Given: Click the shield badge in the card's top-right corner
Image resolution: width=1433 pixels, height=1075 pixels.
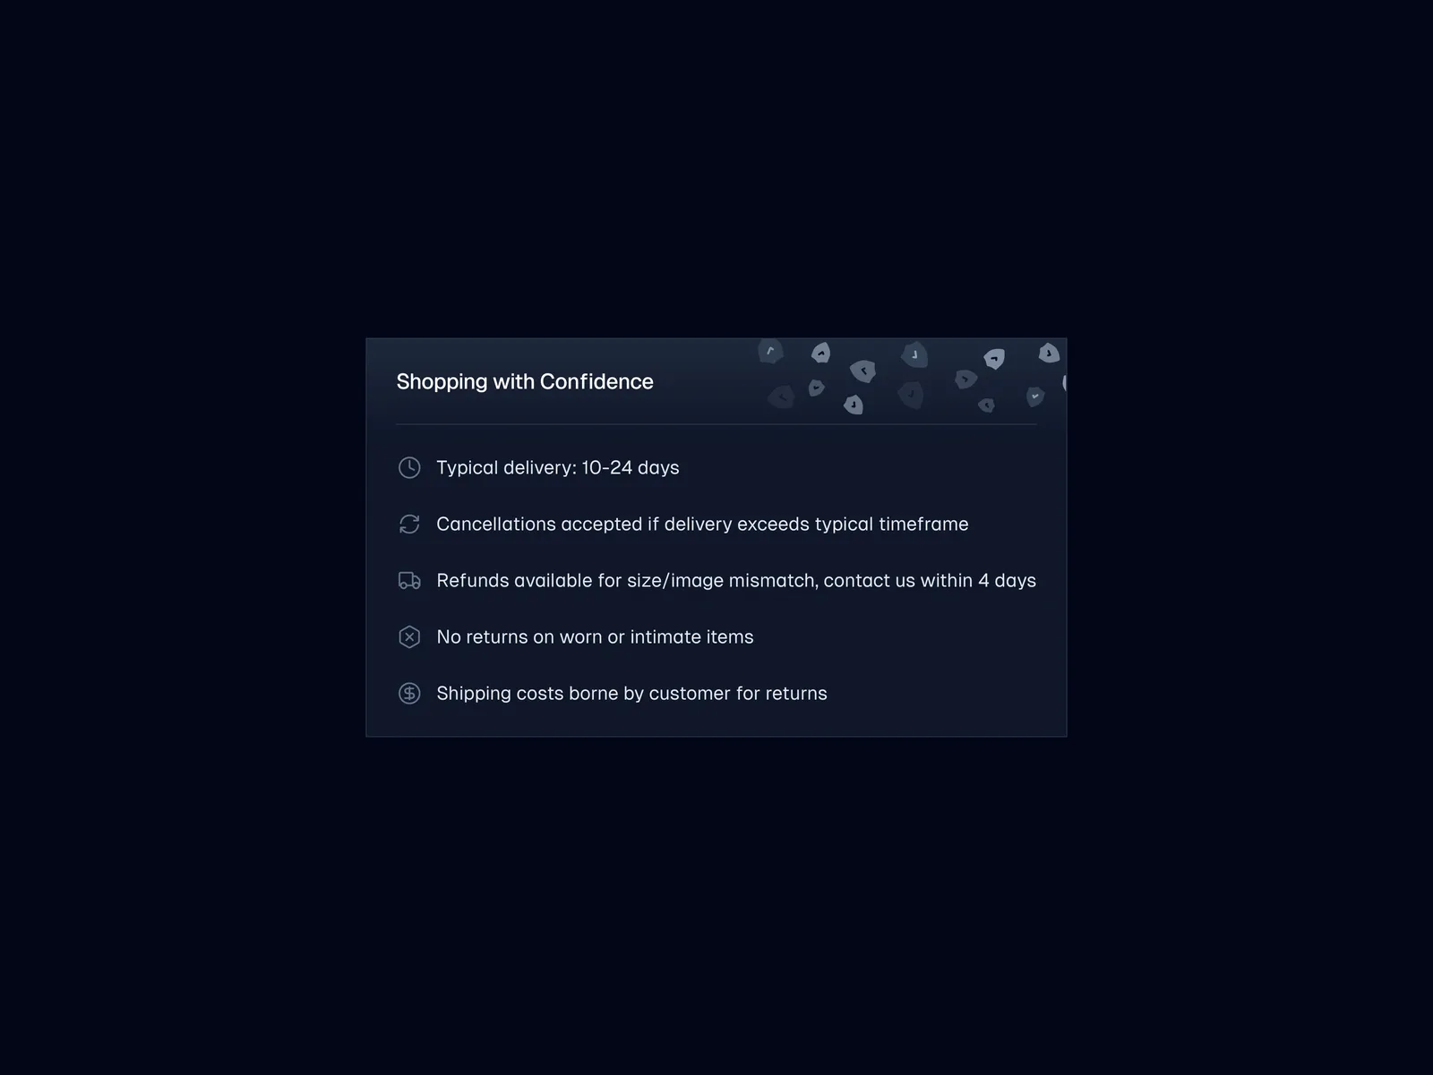Looking at the screenshot, I should (x=1049, y=354).
